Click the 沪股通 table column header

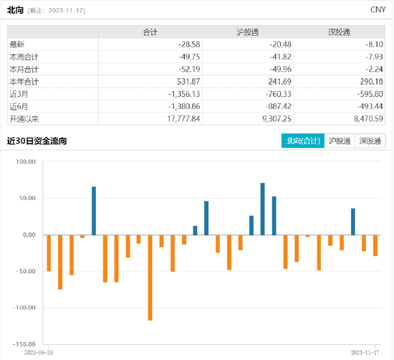point(248,32)
